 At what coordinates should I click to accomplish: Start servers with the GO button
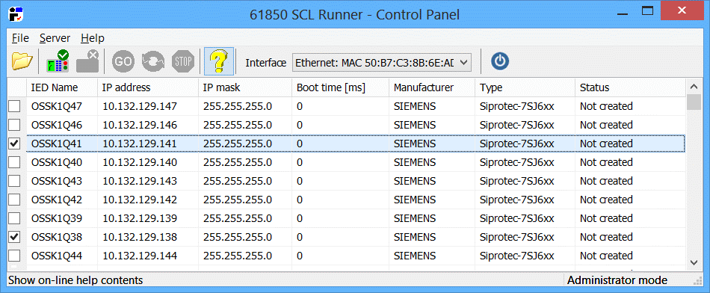pyautogui.click(x=123, y=61)
